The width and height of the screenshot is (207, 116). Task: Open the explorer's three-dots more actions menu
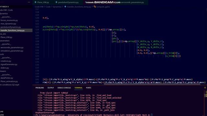(x=29, y=2)
